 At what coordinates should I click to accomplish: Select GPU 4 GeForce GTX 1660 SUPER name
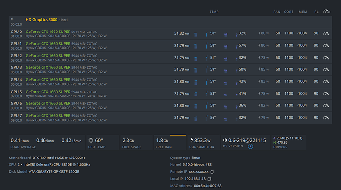[48, 80]
